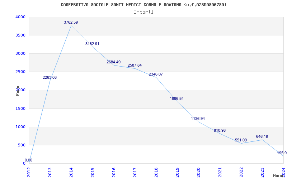287x179 pixels.
Task: Click the 4000 y-axis value
Action: click(x=20, y=17)
